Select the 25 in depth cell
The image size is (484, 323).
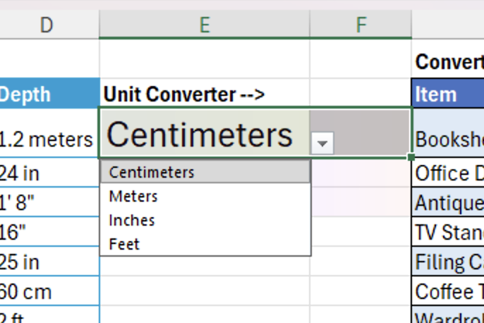coord(49,262)
